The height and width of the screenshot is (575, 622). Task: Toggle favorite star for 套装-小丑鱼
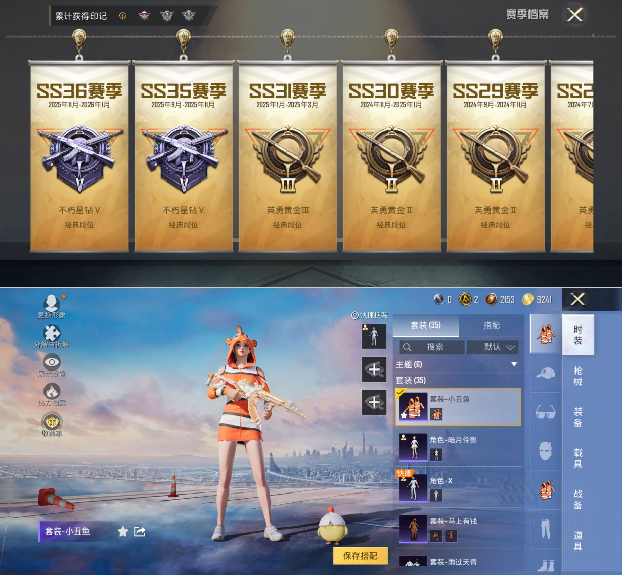(x=122, y=531)
